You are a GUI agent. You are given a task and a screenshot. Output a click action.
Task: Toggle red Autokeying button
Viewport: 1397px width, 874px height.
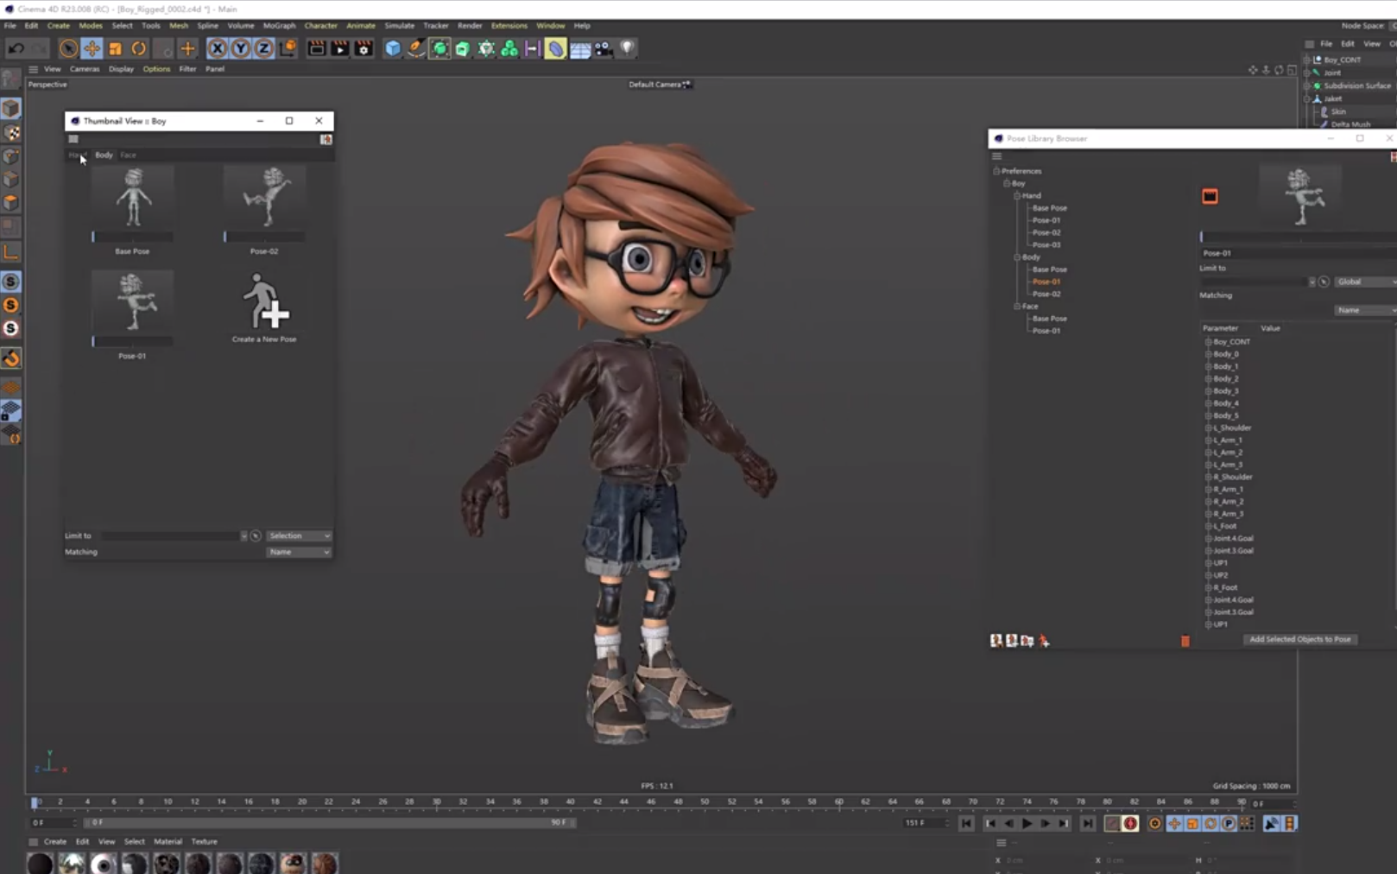pyautogui.click(x=1130, y=824)
